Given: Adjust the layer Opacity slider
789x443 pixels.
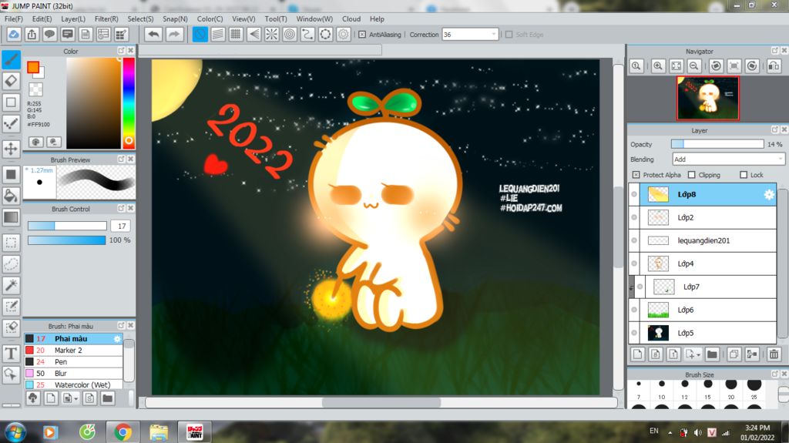Looking at the screenshot, I should (717, 145).
